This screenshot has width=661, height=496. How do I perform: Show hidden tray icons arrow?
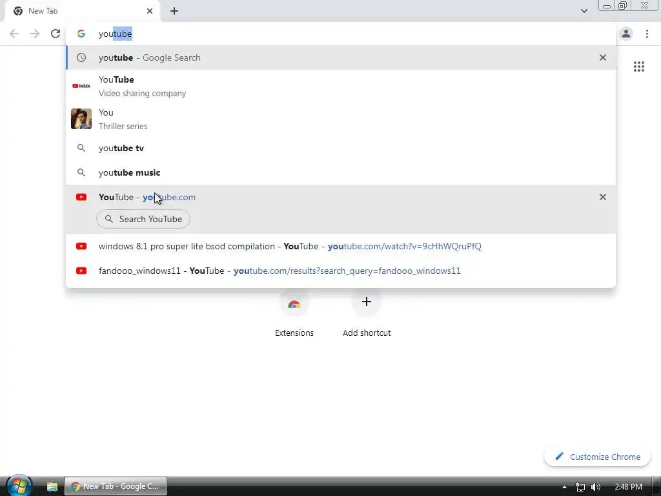[x=564, y=487]
